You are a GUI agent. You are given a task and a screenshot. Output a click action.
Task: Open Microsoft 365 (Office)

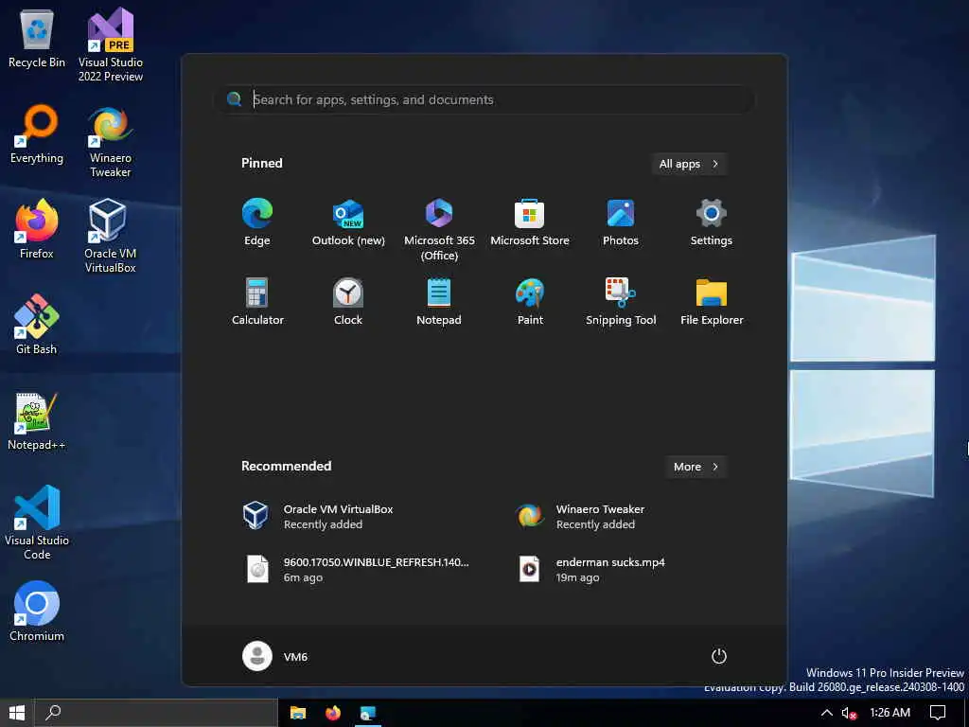[x=439, y=229]
